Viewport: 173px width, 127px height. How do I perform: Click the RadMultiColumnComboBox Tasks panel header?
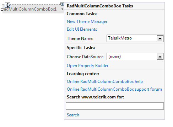(x=100, y=6)
